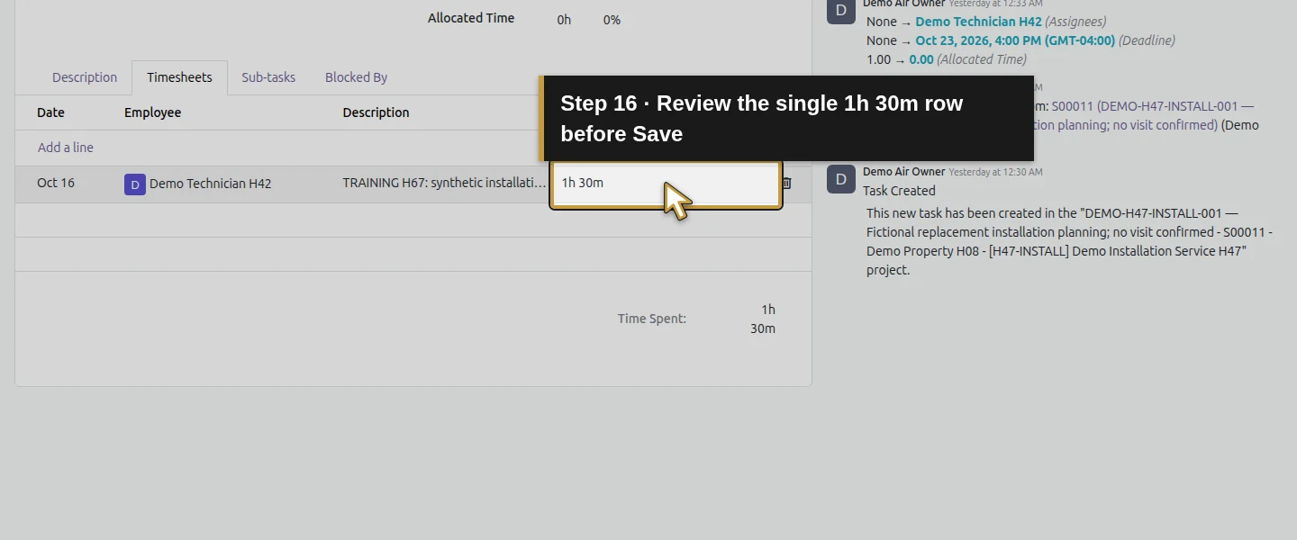
Task: Click the Demo Technician H42 employee avatar
Action: (135, 184)
